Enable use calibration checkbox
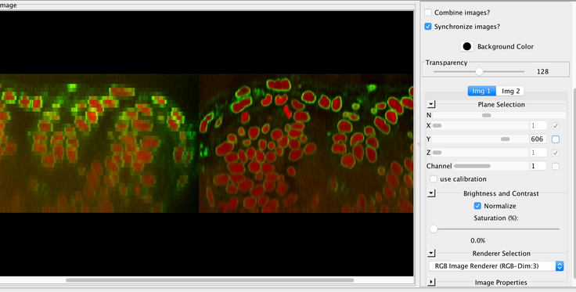The width and height of the screenshot is (576, 292). pyautogui.click(x=434, y=178)
